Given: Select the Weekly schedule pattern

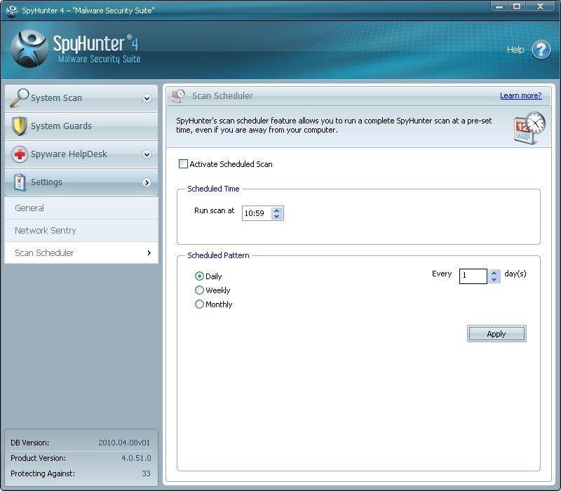Looking at the screenshot, I should pyautogui.click(x=199, y=290).
